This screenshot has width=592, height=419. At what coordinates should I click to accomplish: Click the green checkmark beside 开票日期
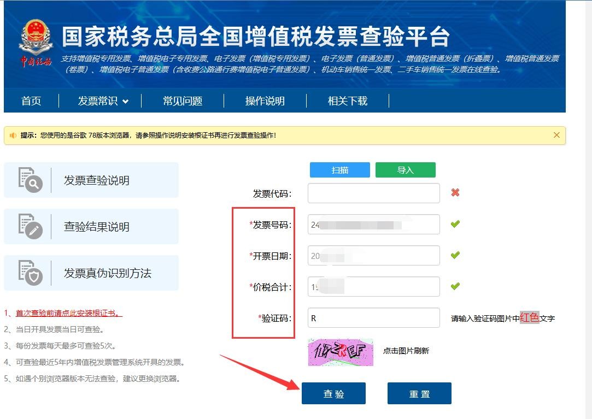point(455,255)
